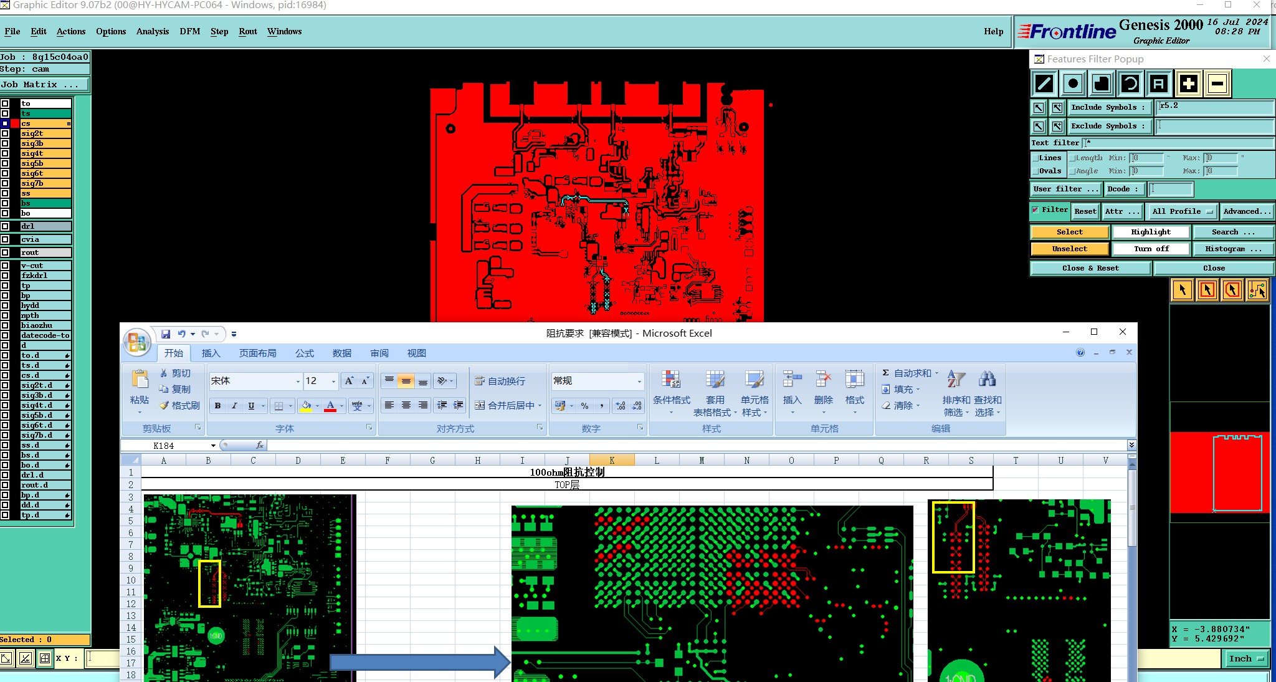The width and height of the screenshot is (1276, 682).
Task: Enable the Lines checkbox
Action: click(1036, 158)
